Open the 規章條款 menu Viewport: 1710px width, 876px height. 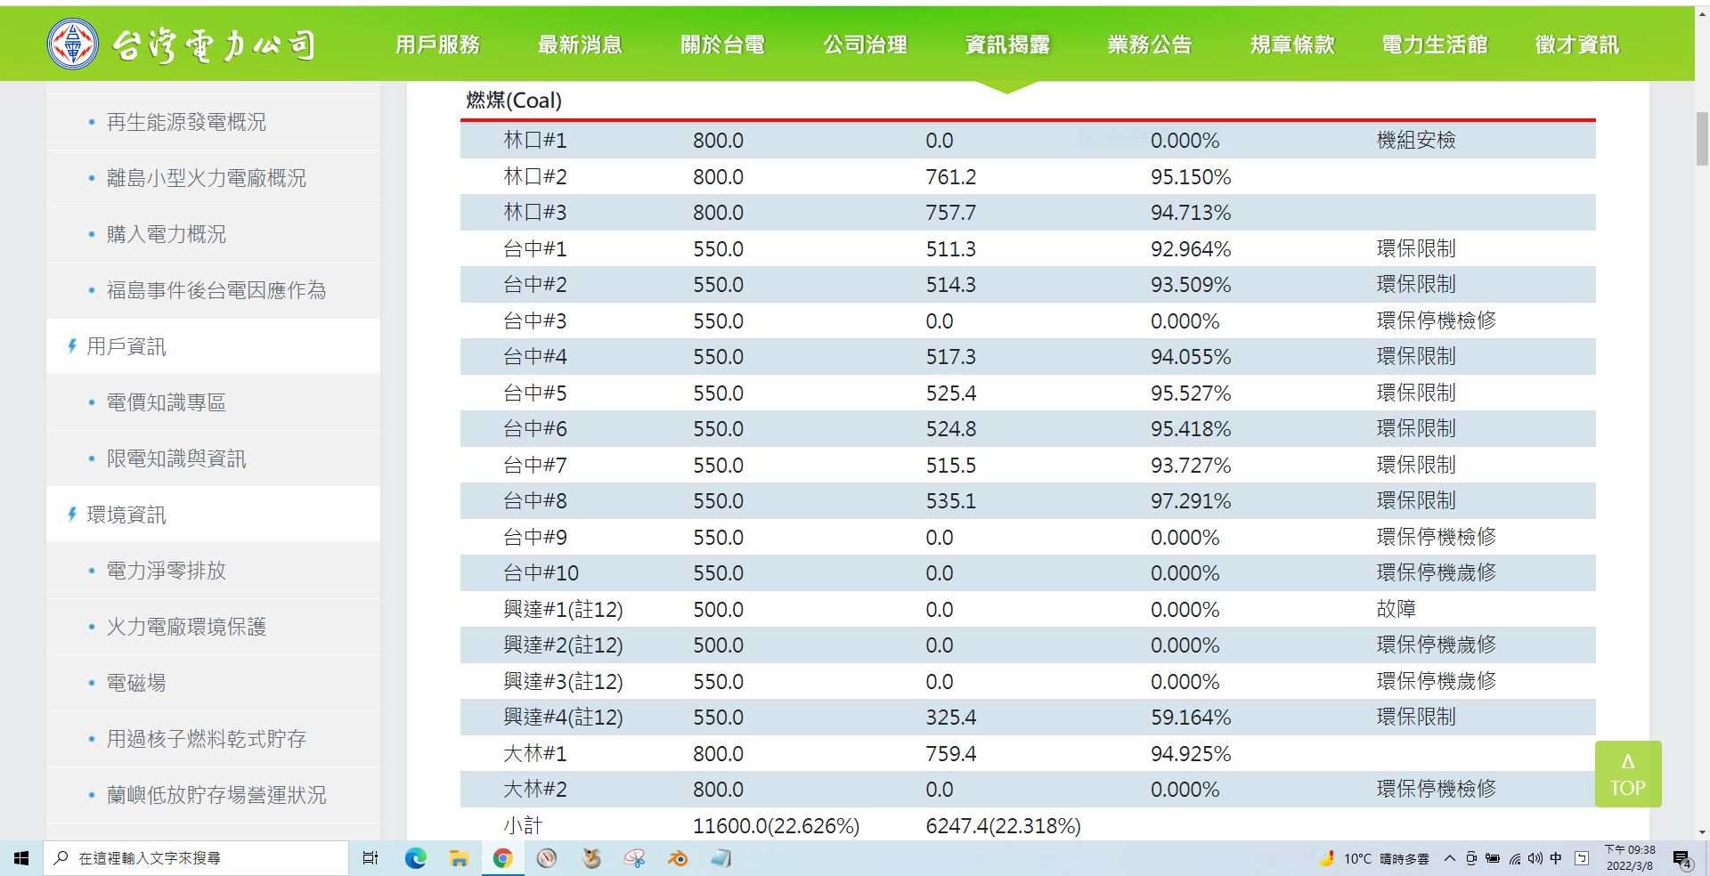pos(1292,45)
